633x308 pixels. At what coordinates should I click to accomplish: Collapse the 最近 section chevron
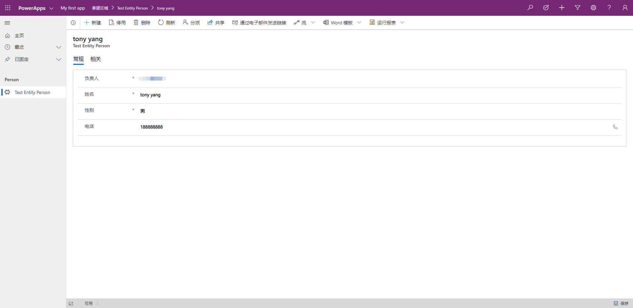(59, 47)
